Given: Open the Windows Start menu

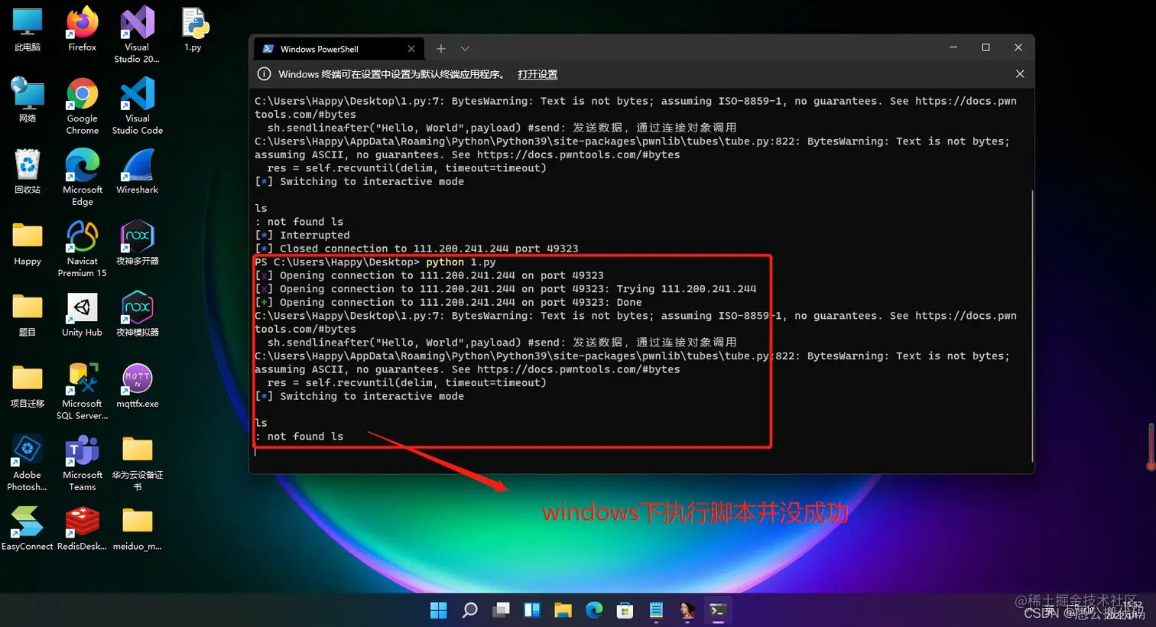Looking at the screenshot, I should coord(439,610).
